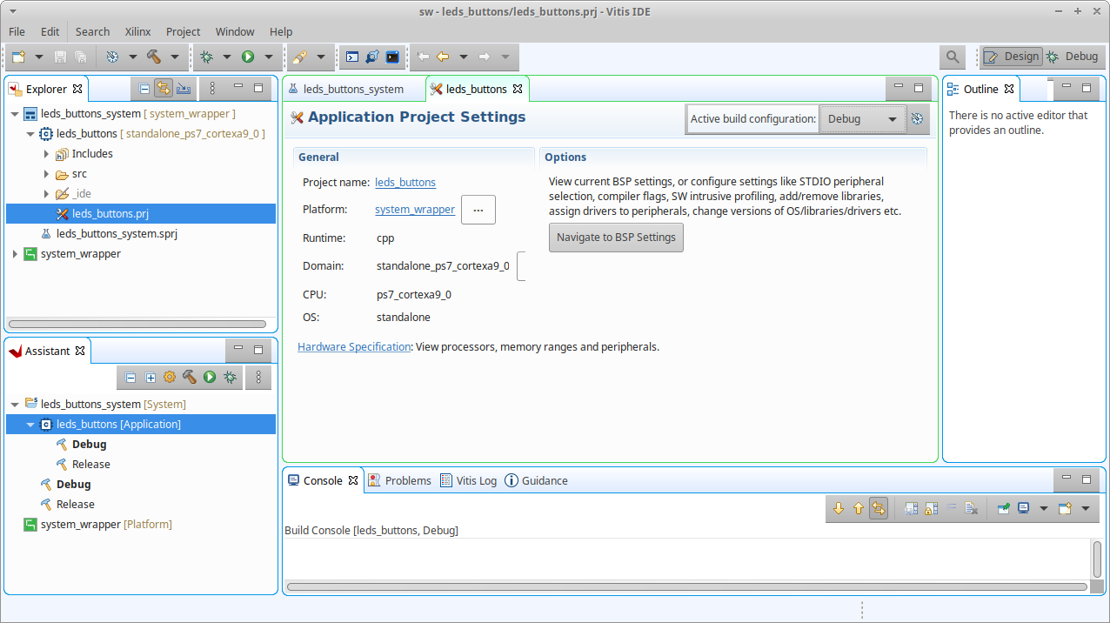Image resolution: width=1110 pixels, height=623 pixels.
Task: Toggle Link with Editor in Explorer panel
Action: (163, 88)
